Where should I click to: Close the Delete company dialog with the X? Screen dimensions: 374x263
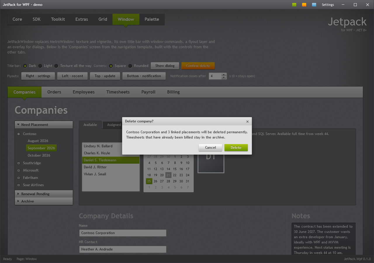tap(247, 122)
